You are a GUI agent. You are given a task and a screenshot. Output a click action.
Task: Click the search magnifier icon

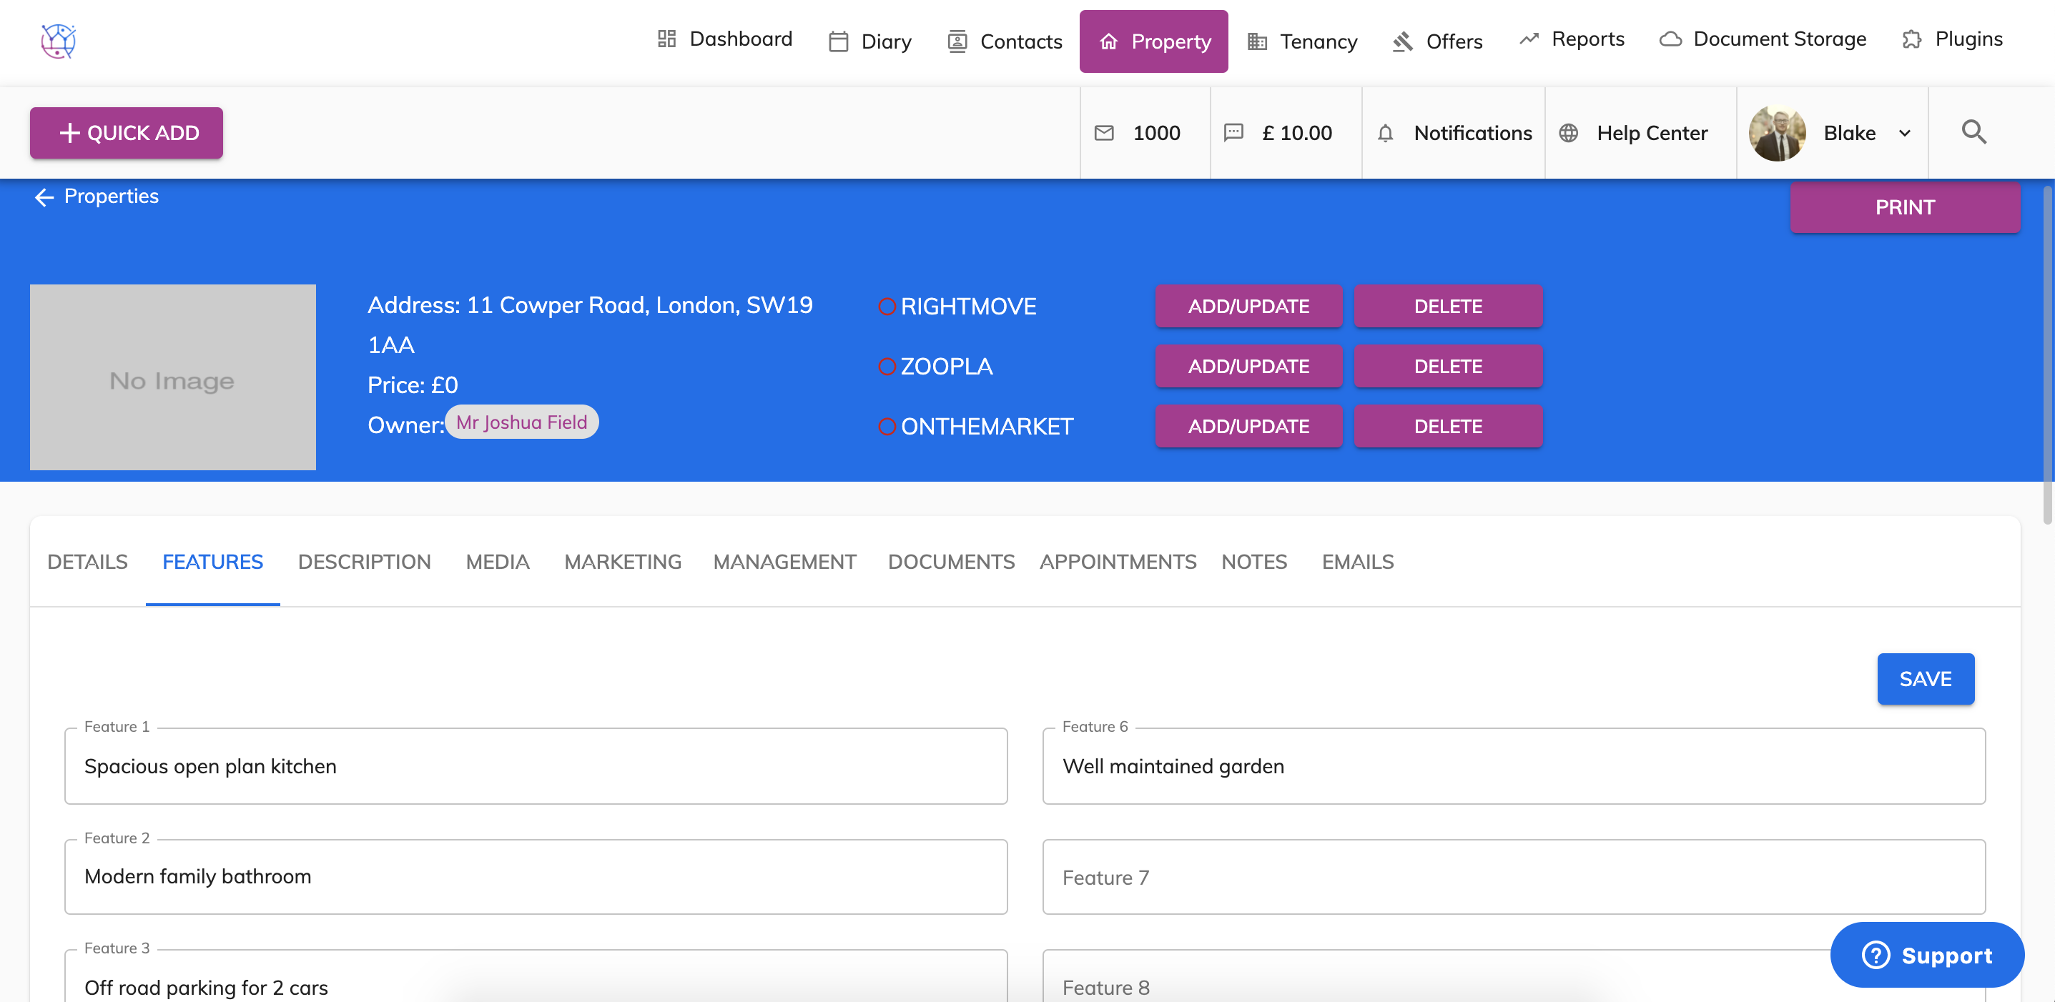[x=1973, y=132]
